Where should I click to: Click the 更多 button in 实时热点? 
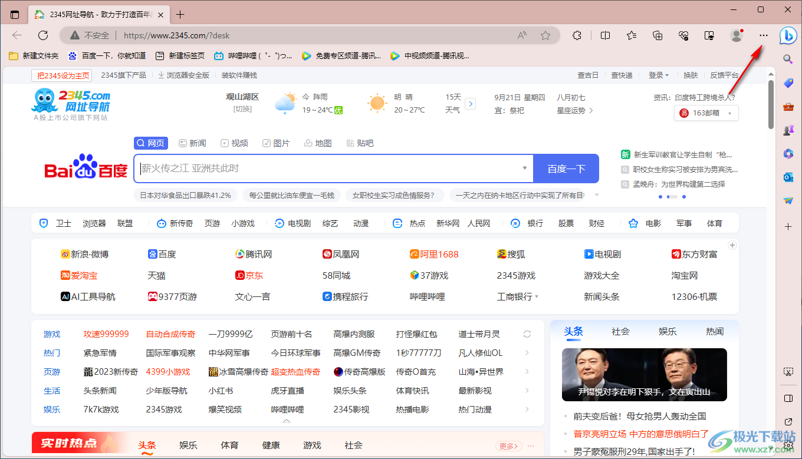[510, 446]
